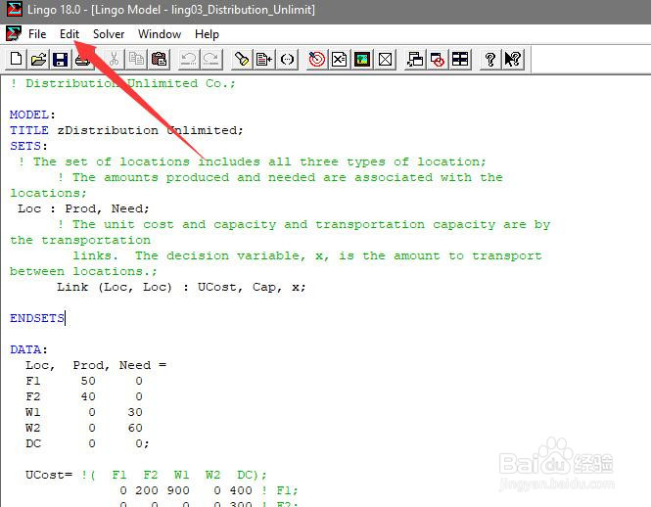651x507 pixels.
Task: Save the model with the floppy disk icon
Action: 61,60
